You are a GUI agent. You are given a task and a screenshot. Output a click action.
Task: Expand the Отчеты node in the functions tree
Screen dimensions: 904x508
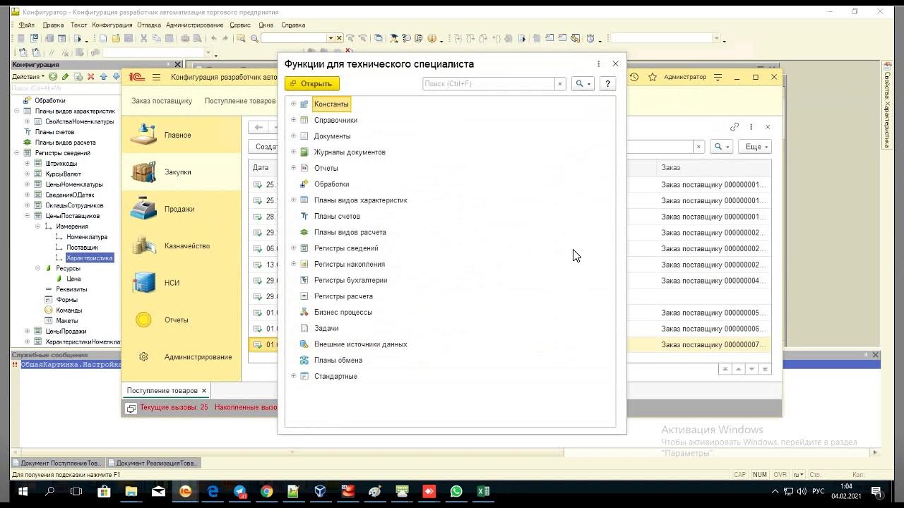point(294,168)
